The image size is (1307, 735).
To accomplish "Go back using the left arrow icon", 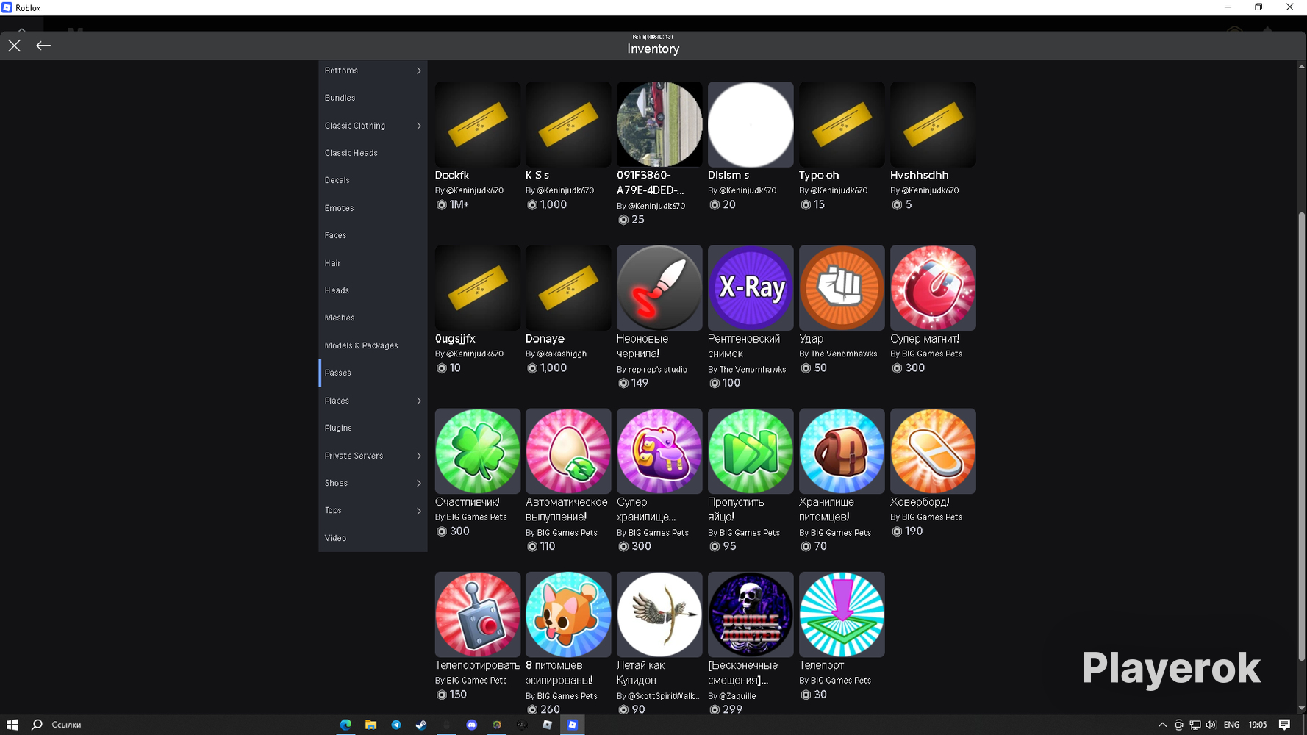I will click(x=43, y=46).
